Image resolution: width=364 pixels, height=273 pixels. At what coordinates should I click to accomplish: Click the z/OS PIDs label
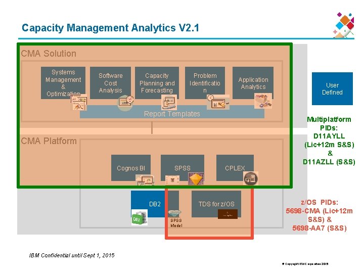pyautogui.click(x=320, y=202)
